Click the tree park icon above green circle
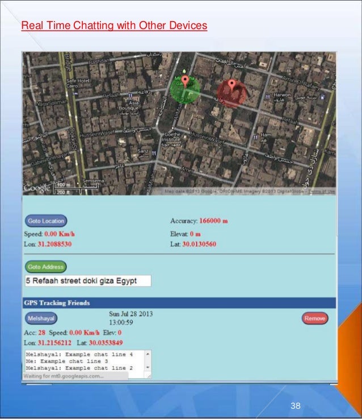The image size is (362, 419). coord(184,71)
